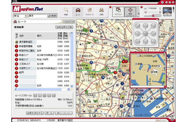Viewport: 187px width, 122px height.
Task: Click the search text field containing 東京
Action: pyautogui.click(x=38, y=16)
